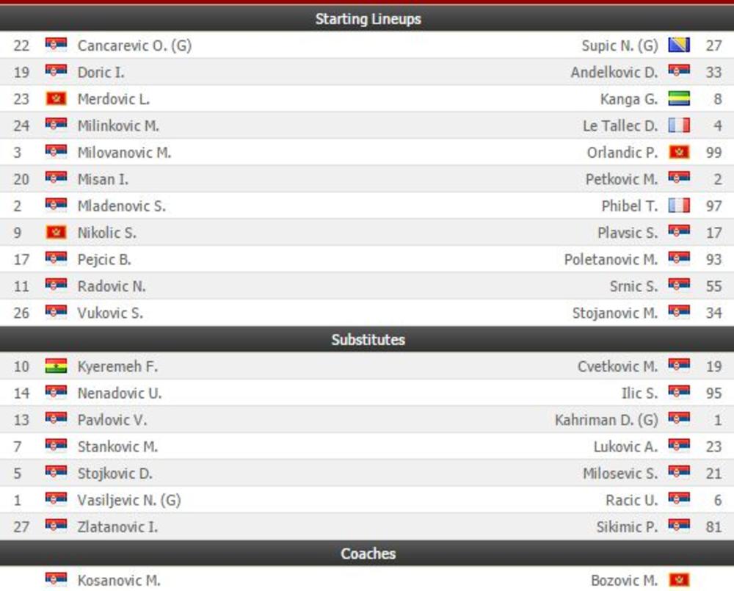Open Poletanovic M. player link
734x591 pixels.
click(x=611, y=259)
